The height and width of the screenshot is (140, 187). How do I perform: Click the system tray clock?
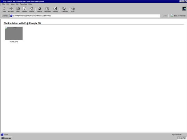(x=182, y=138)
